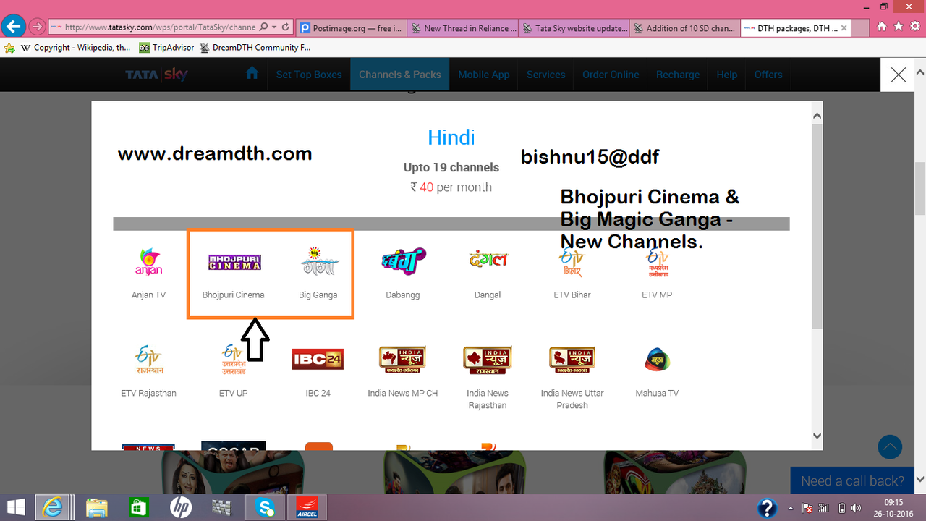Select the India News MP CH logo
This screenshot has width=926, height=521.
(x=402, y=360)
